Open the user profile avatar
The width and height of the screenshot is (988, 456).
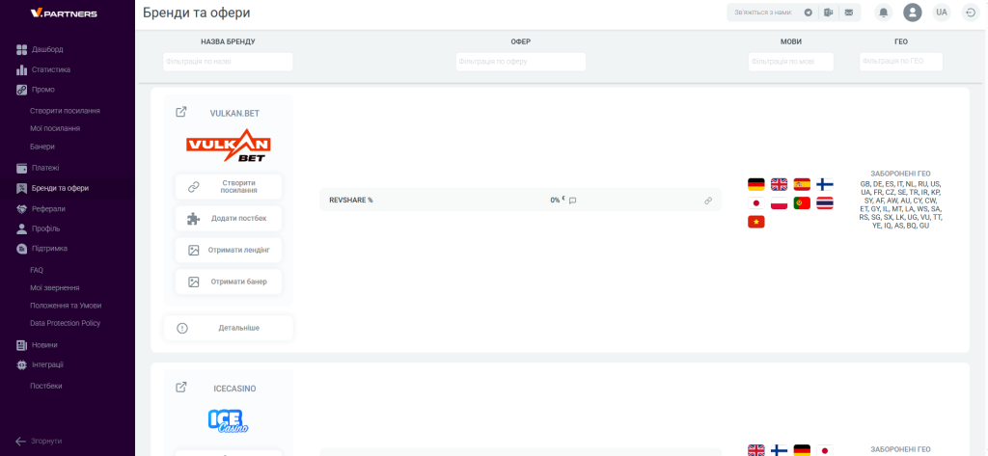coord(912,13)
